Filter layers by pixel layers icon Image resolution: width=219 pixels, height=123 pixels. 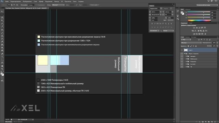199,40
